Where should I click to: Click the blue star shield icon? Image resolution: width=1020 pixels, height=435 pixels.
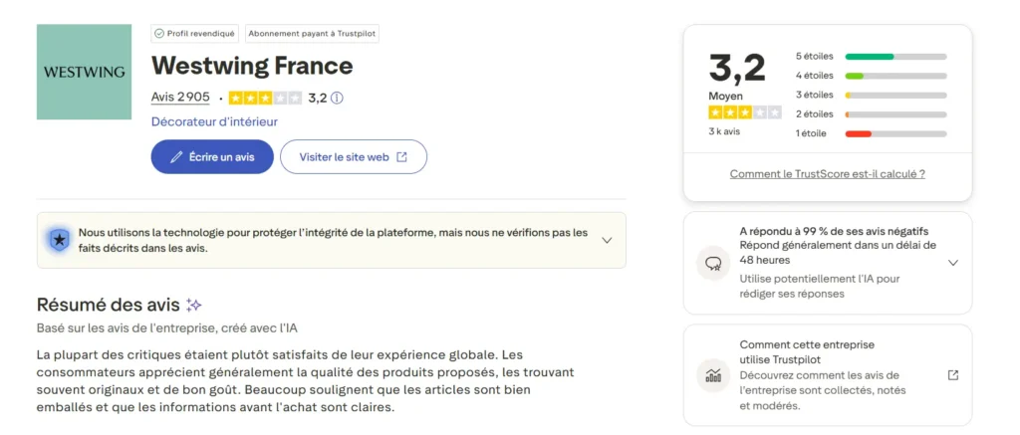(x=59, y=240)
